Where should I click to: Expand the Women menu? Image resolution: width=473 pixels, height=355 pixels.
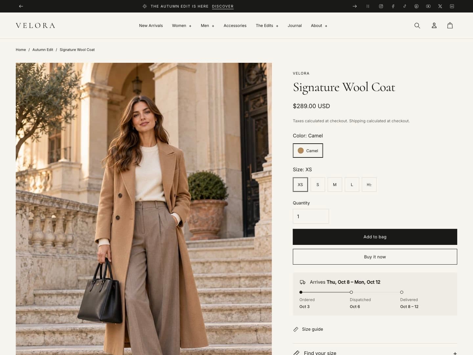coord(182,26)
